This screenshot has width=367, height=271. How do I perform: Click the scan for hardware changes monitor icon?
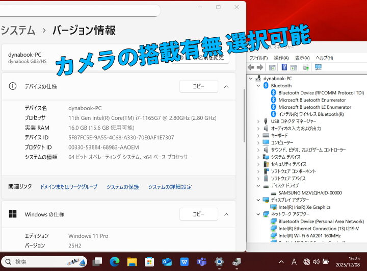318,67
